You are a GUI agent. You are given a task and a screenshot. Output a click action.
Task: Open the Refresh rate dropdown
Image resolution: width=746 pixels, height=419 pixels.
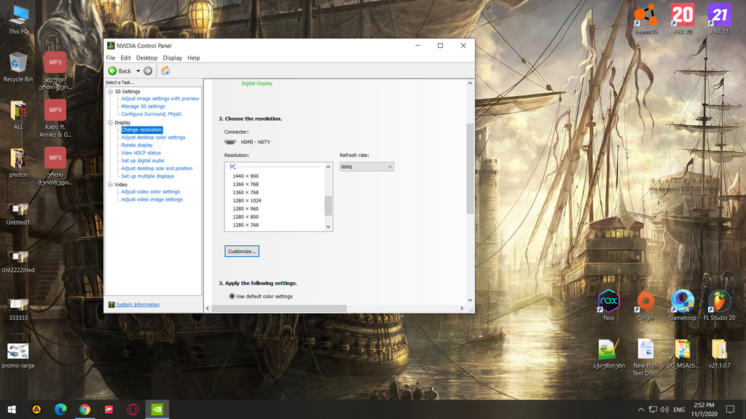[366, 167]
